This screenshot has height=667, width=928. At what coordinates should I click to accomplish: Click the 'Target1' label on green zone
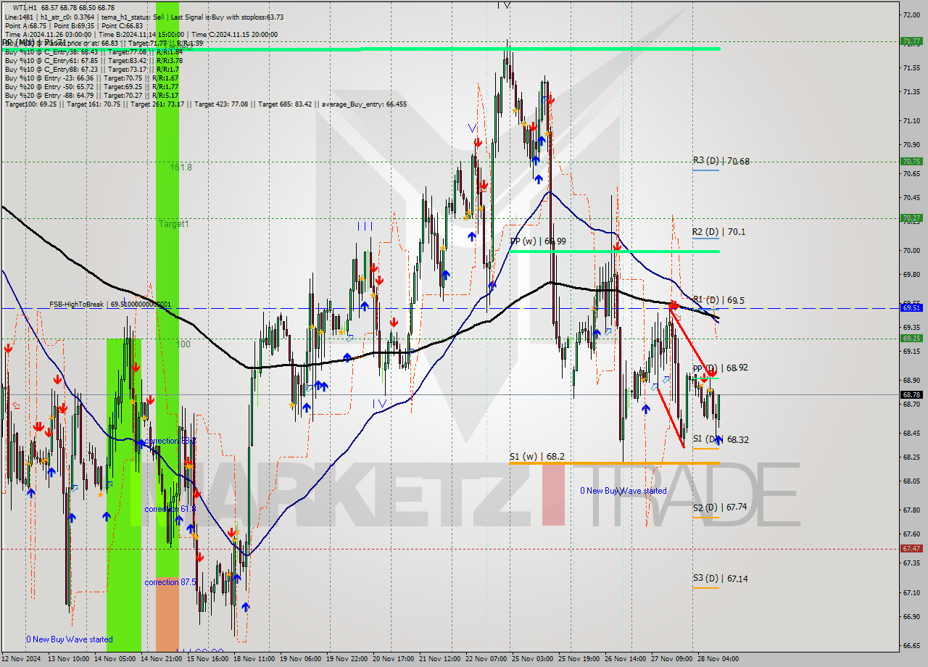point(174,224)
